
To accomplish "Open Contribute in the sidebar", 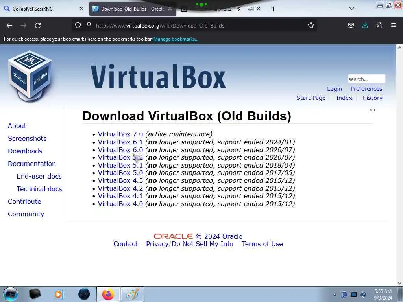I will point(24,201).
